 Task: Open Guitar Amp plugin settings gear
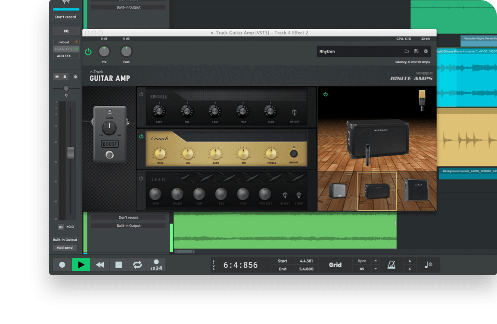click(x=426, y=52)
